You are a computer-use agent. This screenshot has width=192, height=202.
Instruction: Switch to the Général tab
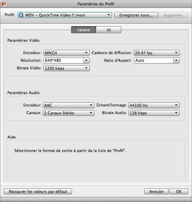(x=84, y=30)
